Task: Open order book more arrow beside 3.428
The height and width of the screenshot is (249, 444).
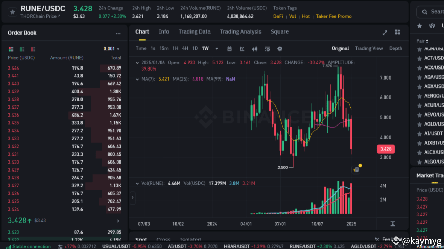Action: [x=118, y=221]
